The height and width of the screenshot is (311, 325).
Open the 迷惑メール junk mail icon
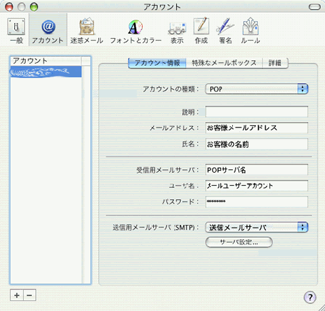click(87, 30)
